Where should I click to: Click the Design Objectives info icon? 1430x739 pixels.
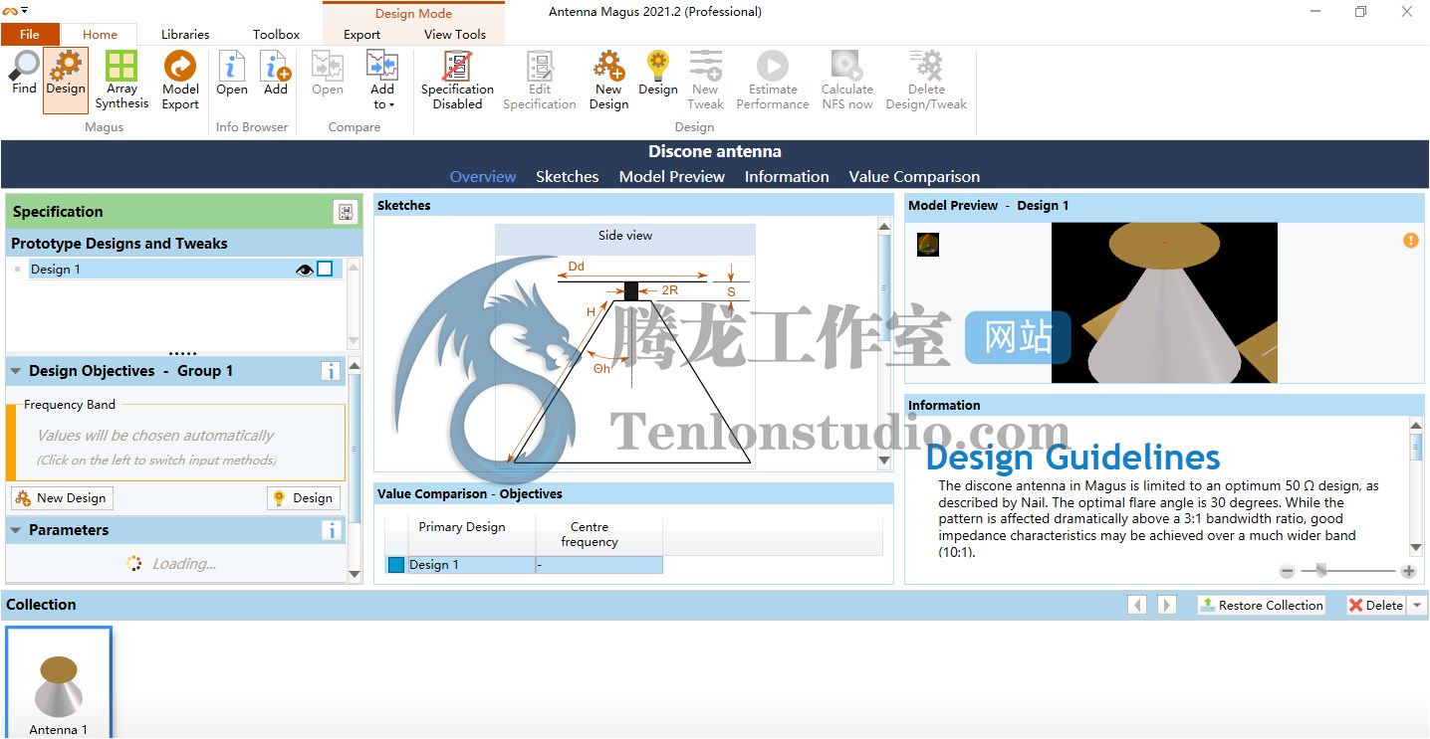tap(331, 371)
